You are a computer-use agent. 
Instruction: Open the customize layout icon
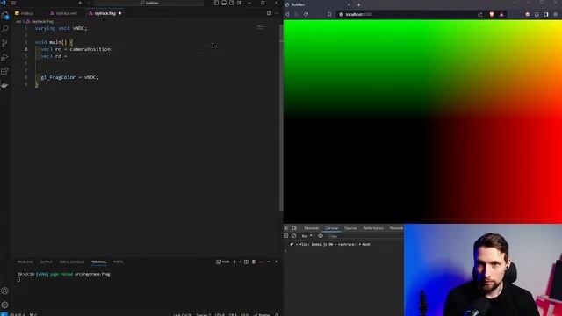[x=239, y=3]
